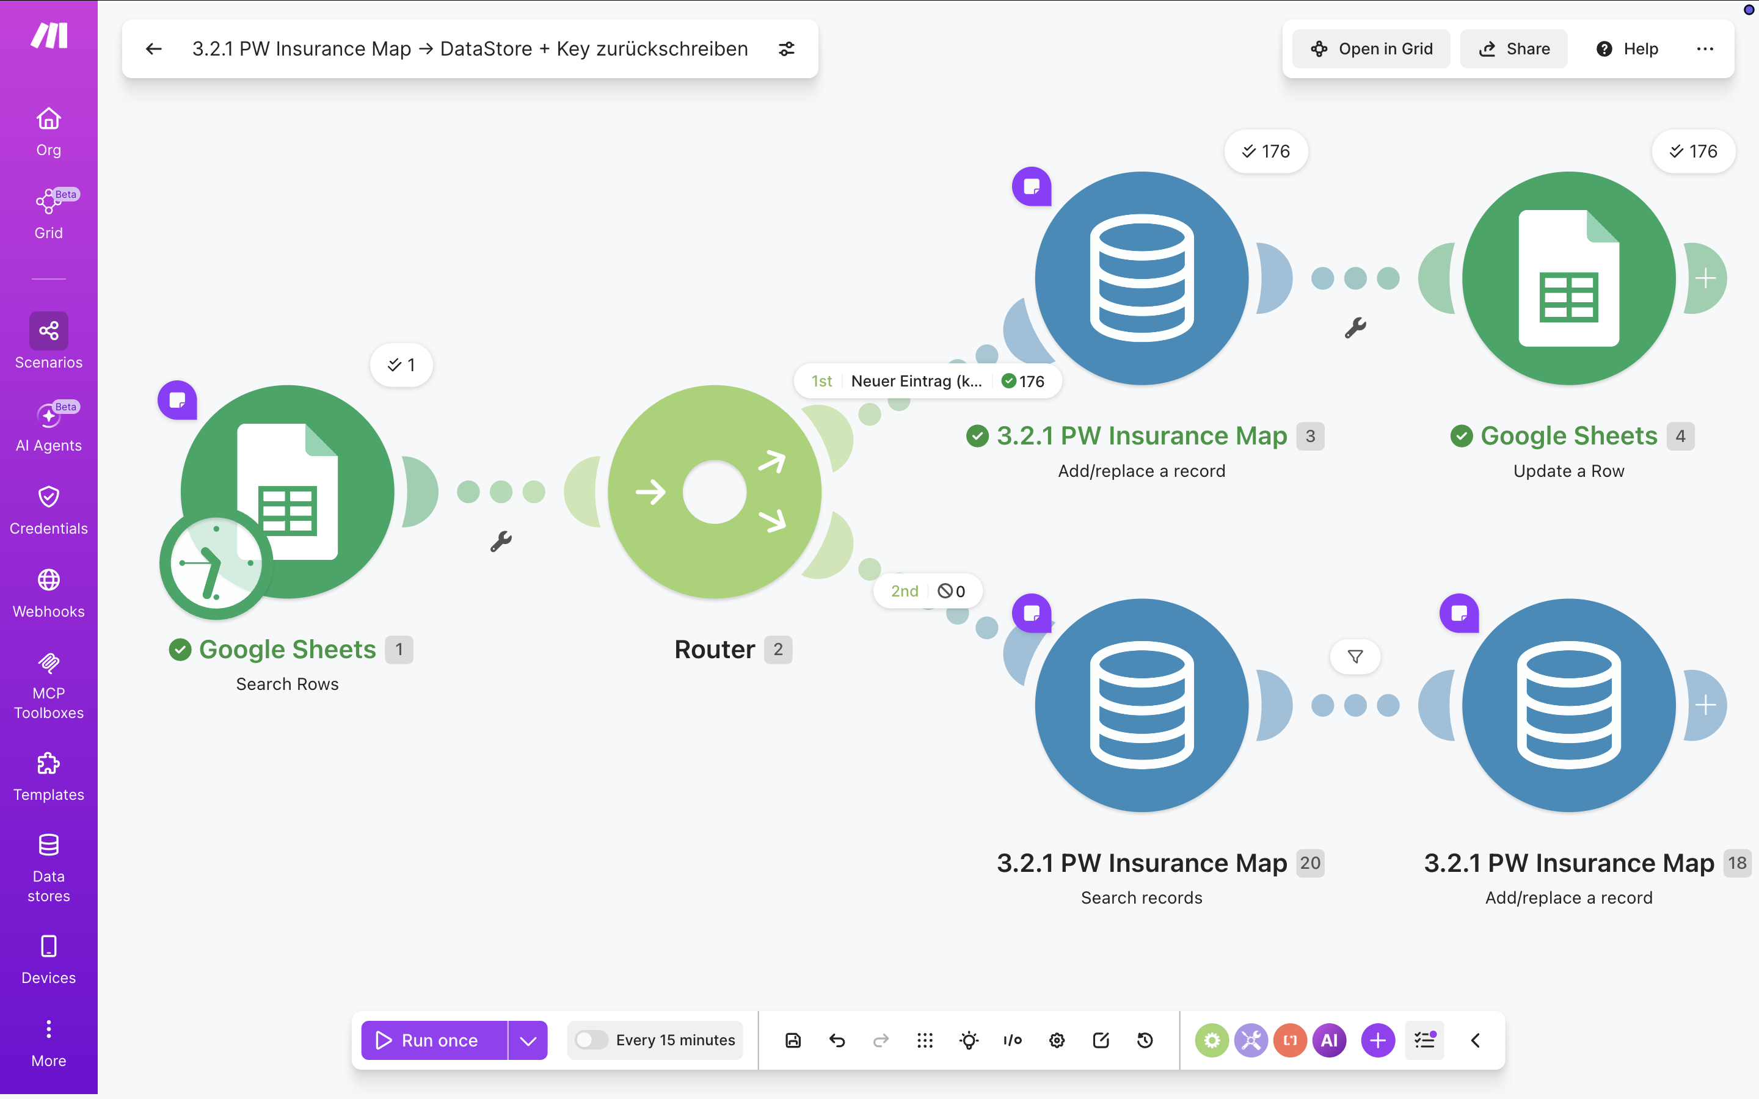
Task: Open the 1st route Neuer Eintrag filter label
Action: [x=928, y=381]
